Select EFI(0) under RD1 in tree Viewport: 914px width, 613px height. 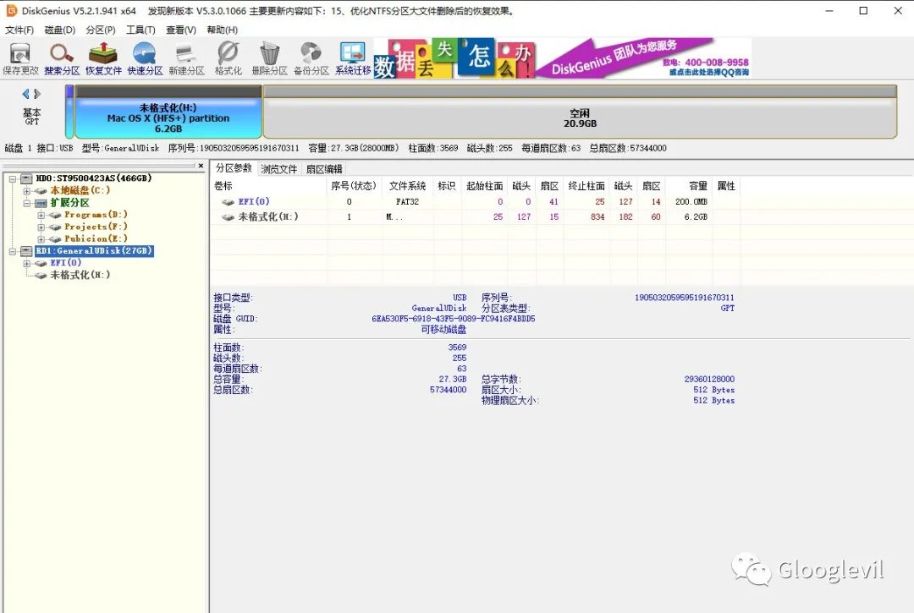coord(65,263)
